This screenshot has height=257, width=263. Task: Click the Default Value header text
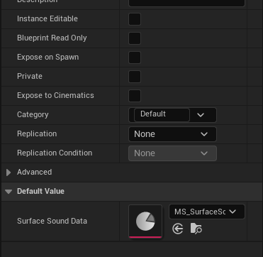tap(40, 191)
